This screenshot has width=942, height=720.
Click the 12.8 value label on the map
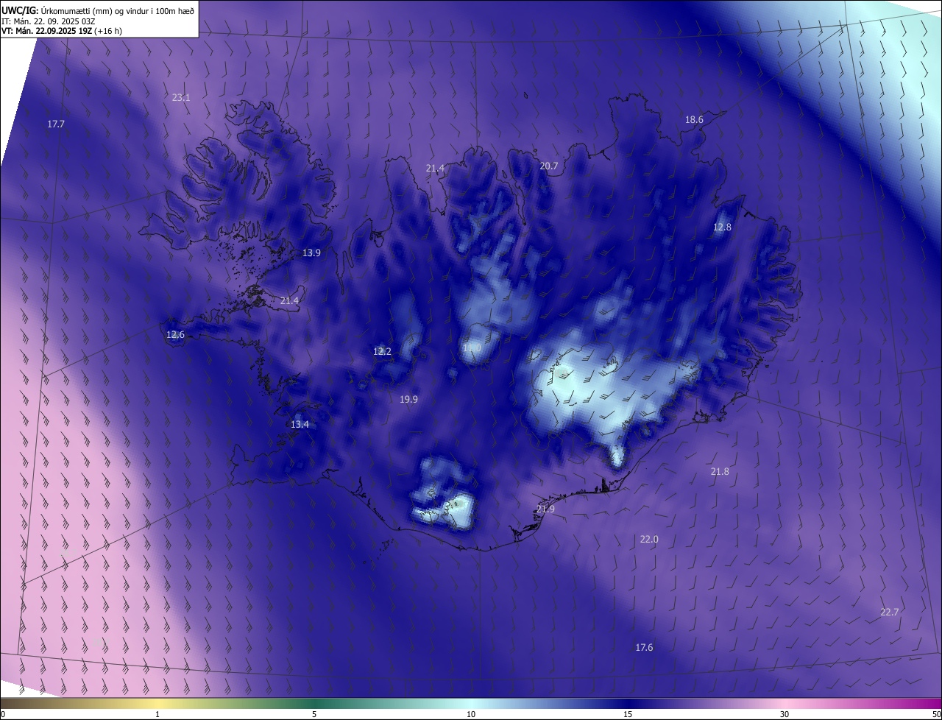click(722, 227)
